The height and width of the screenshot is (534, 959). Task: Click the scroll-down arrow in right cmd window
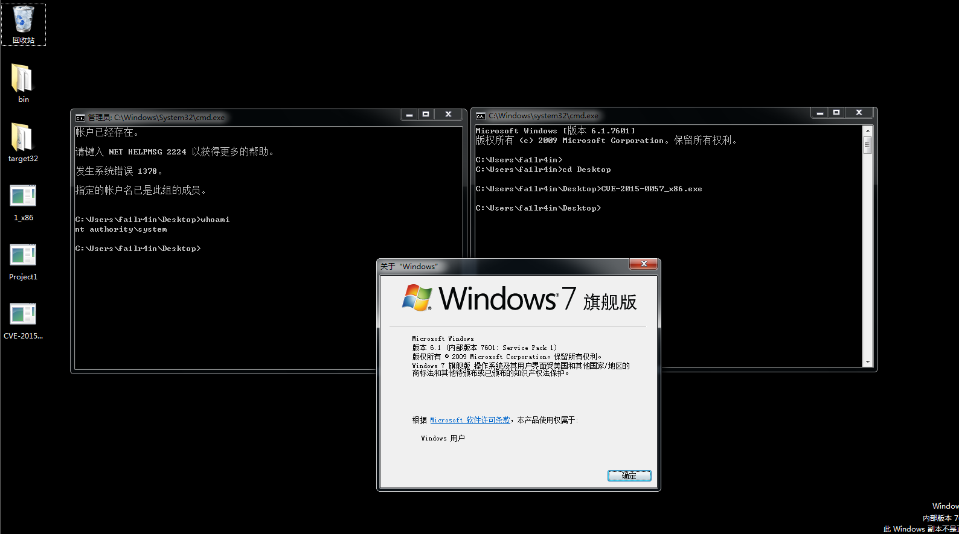pyautogui.click(x=868, y=362)
